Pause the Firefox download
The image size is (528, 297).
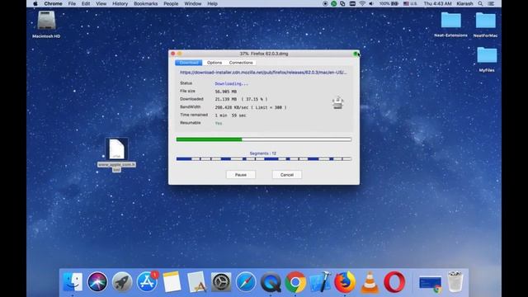[x=241, y=175]
